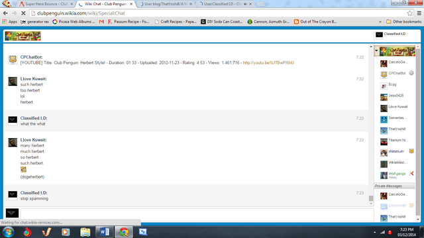Click the 'what the what' message text
This screenshot has height=238, width=424.
point(32,124)
